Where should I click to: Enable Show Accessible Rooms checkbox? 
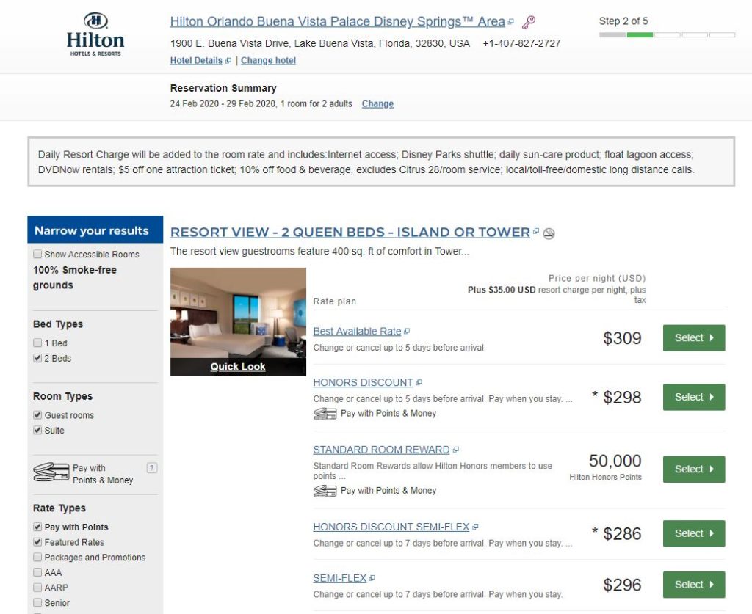point(37,255)
